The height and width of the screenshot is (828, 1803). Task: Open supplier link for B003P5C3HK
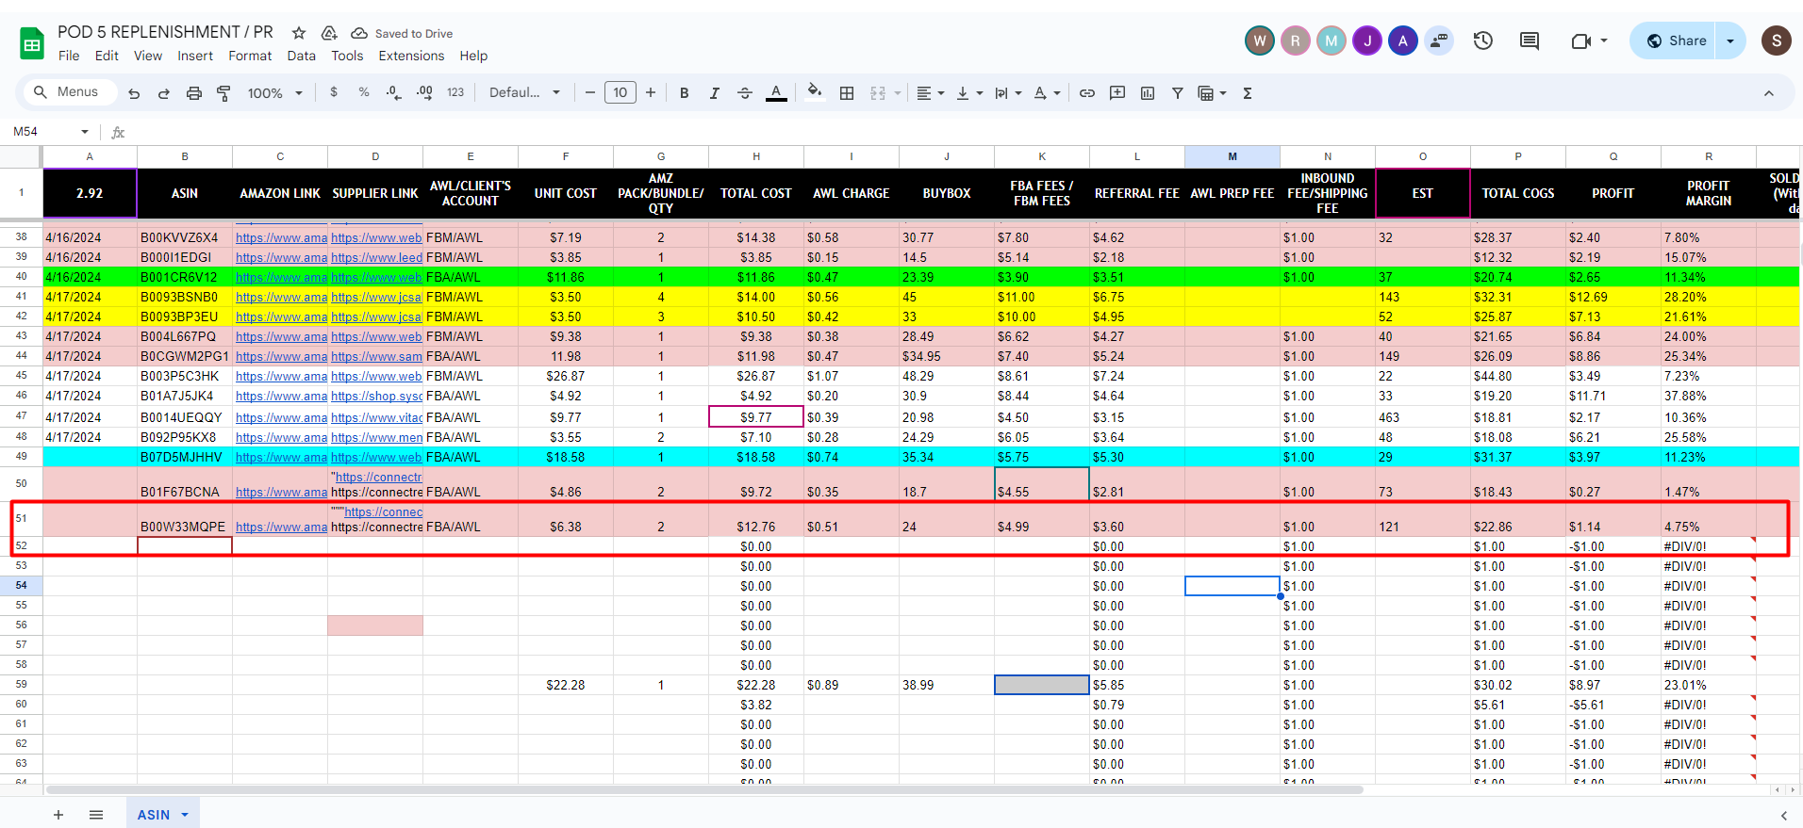coord(376,376)
